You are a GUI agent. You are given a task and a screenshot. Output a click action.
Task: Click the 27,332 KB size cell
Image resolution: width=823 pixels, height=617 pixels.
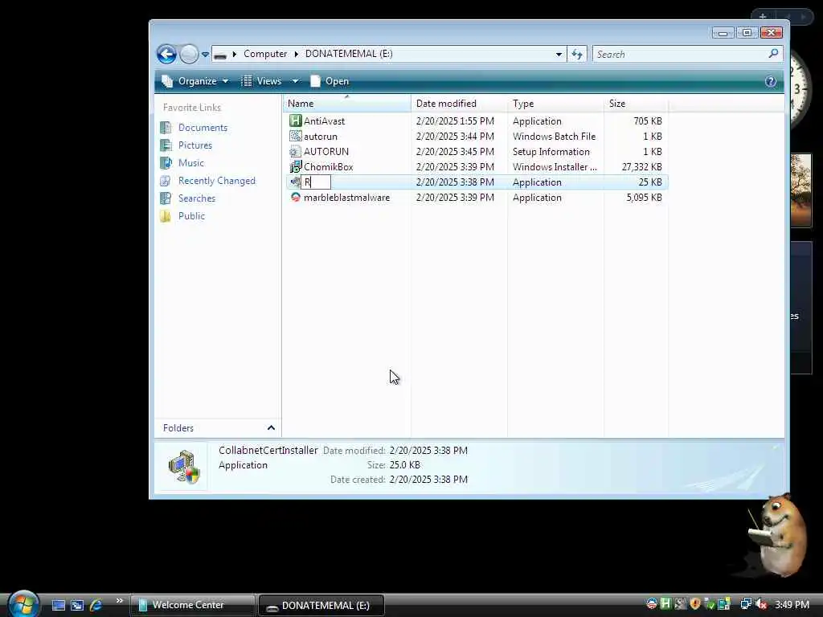coord(641,167)
